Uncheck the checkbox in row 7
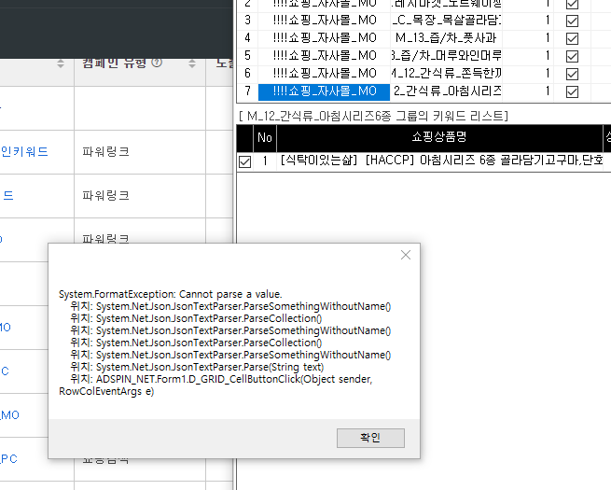The width and height of the screenshot is (611, 490). click(x=572, y=91)
